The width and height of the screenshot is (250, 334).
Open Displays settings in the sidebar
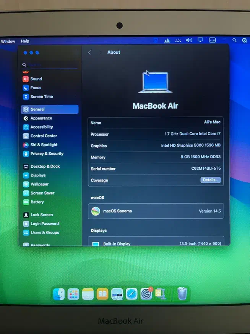(x=34, y=175)
